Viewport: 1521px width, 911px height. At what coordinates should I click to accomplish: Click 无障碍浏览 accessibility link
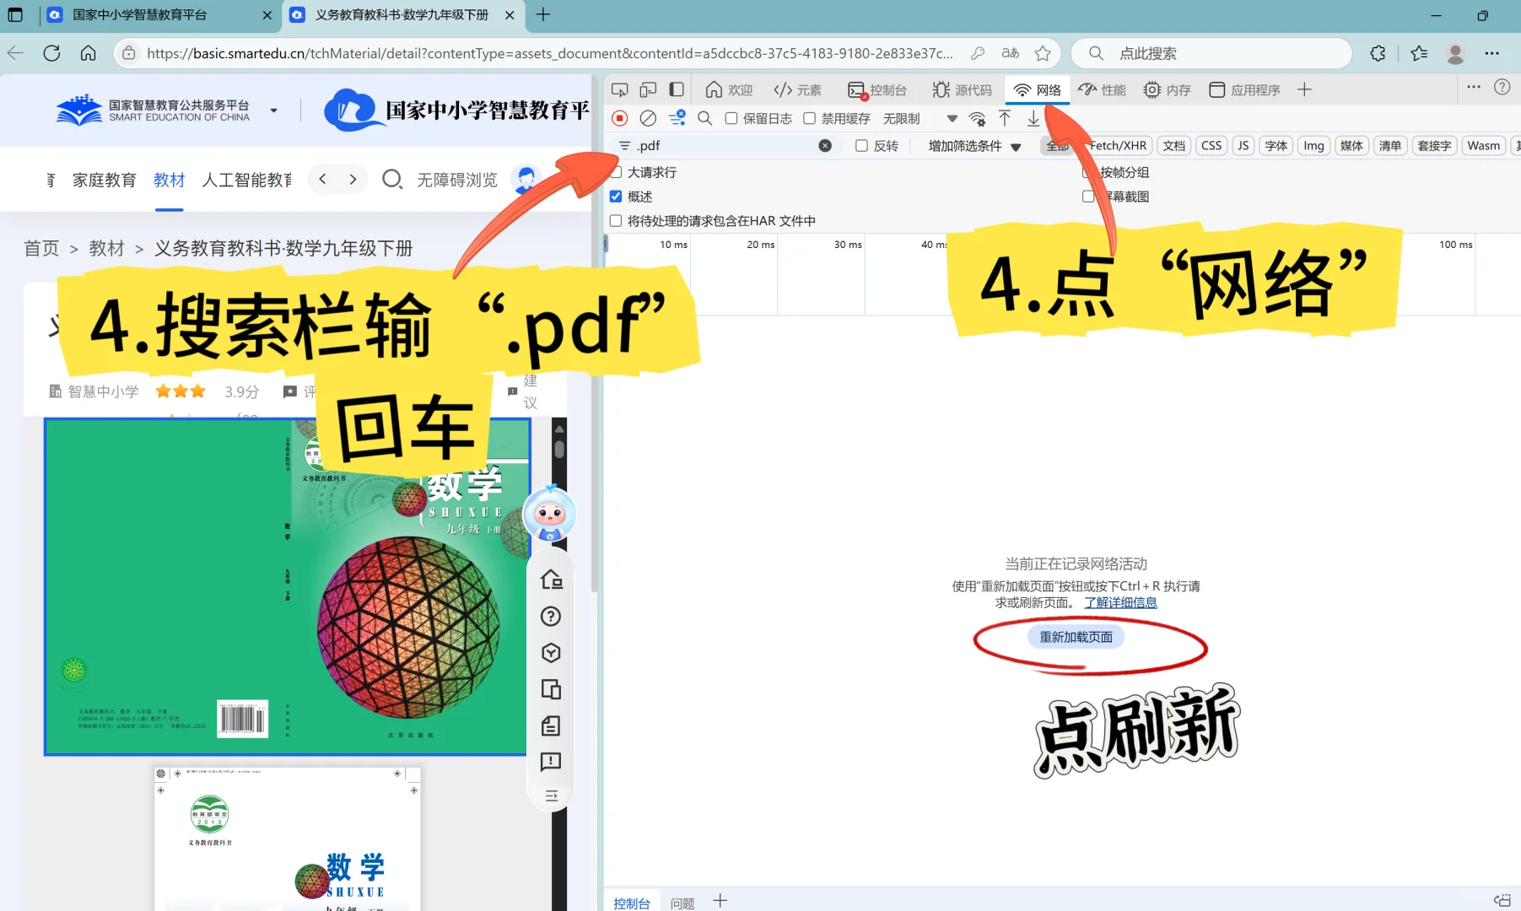coord(457,180)
